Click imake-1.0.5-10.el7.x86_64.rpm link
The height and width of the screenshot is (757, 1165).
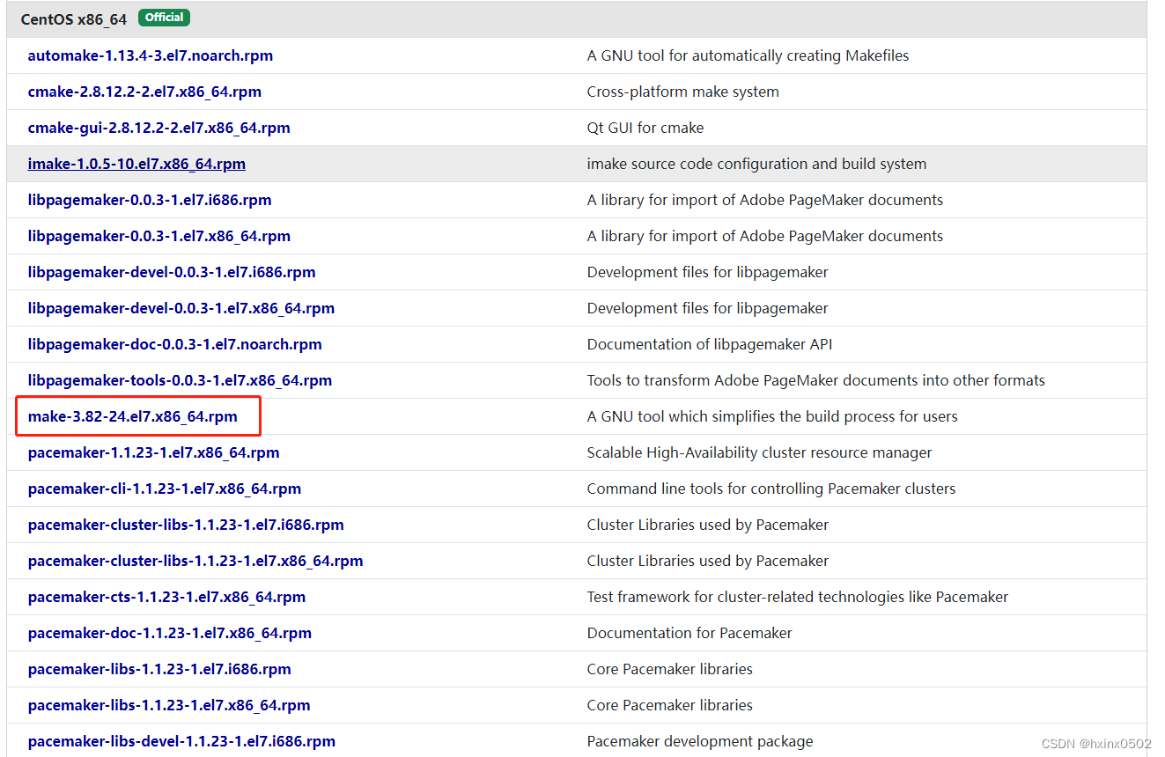point(136,164)
